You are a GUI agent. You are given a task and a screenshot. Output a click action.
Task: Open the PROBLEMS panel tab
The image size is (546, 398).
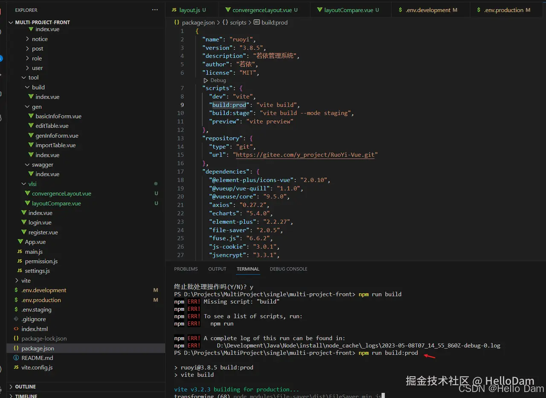point(186,269)
